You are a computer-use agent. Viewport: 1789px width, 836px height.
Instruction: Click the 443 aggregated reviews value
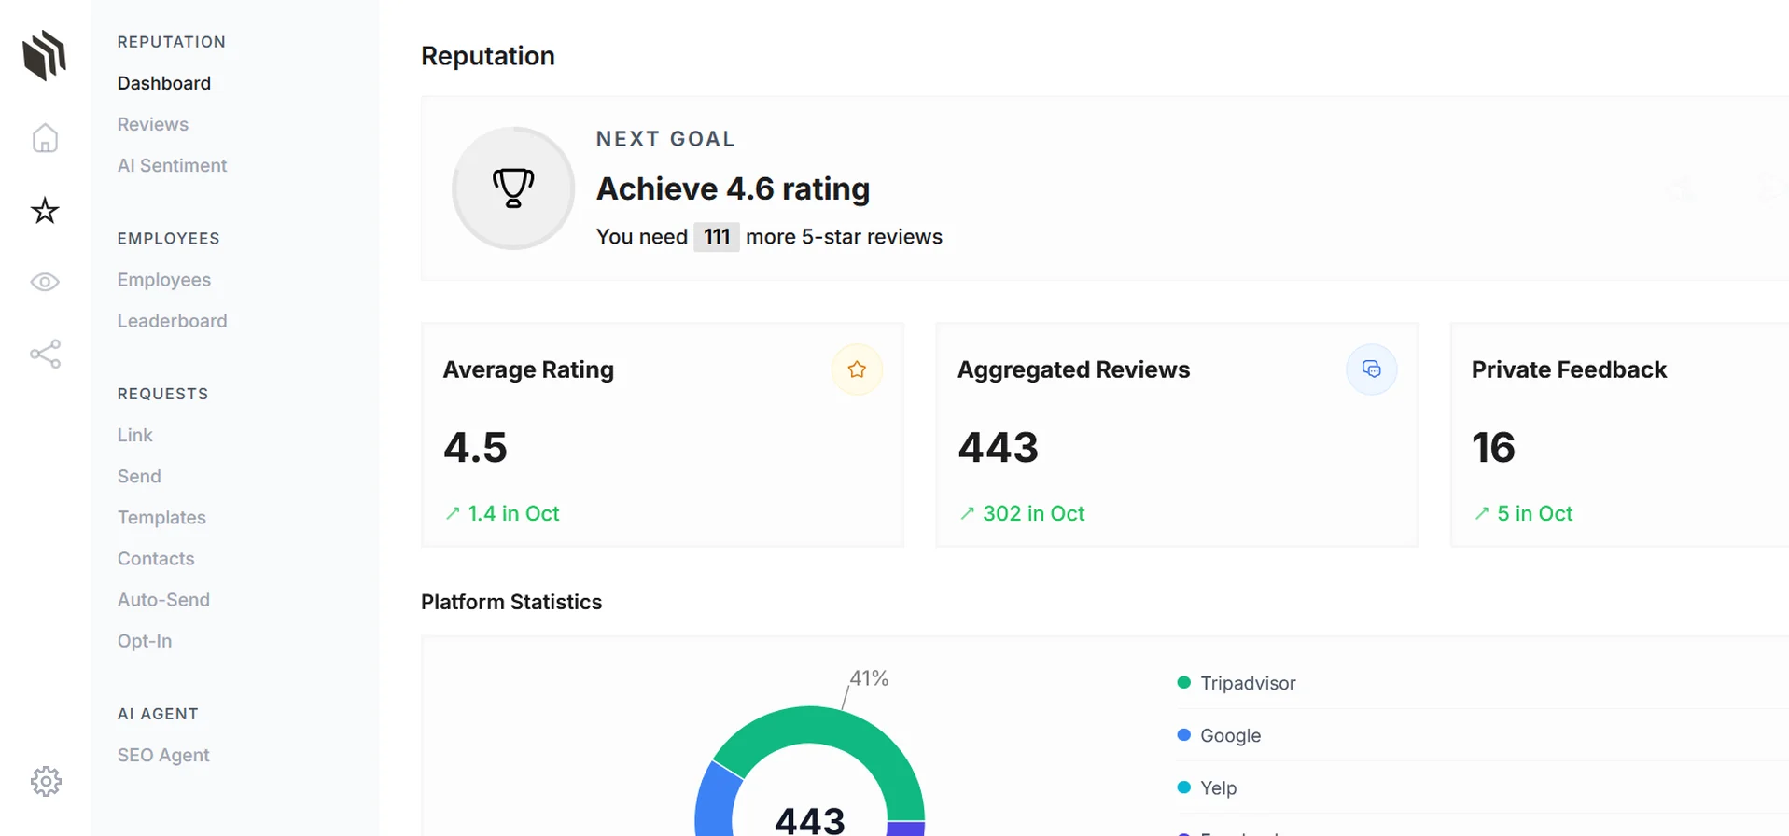pyautogui.click(x=998, y=447)
